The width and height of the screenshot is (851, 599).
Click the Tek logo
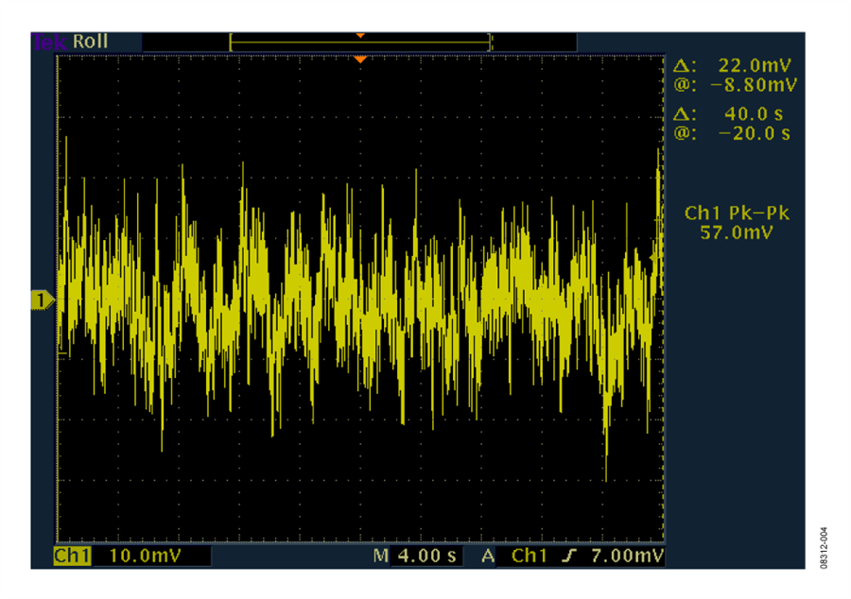pos(49,43)
